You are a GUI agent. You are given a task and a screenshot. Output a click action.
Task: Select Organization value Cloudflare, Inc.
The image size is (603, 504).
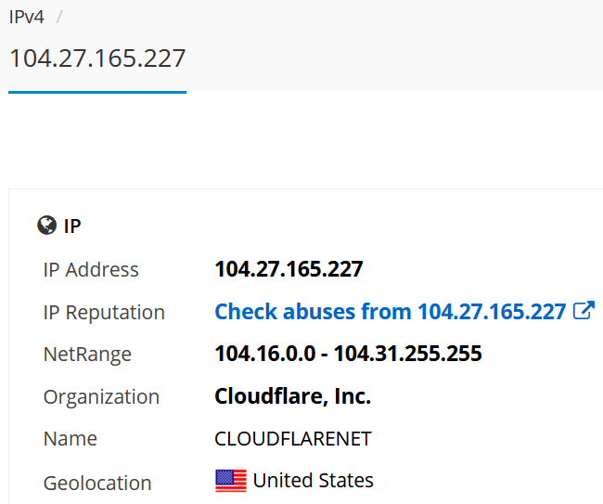(x=292, y=396)
